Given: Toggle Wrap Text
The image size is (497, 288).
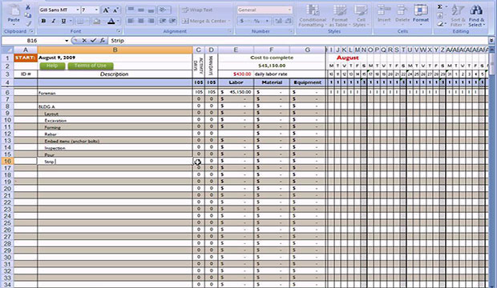Looking at the screenshot, I should click(197, 10).
